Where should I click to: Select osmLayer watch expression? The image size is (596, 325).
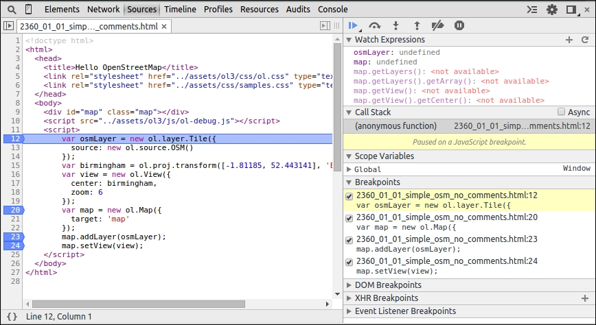pos(396,52)
